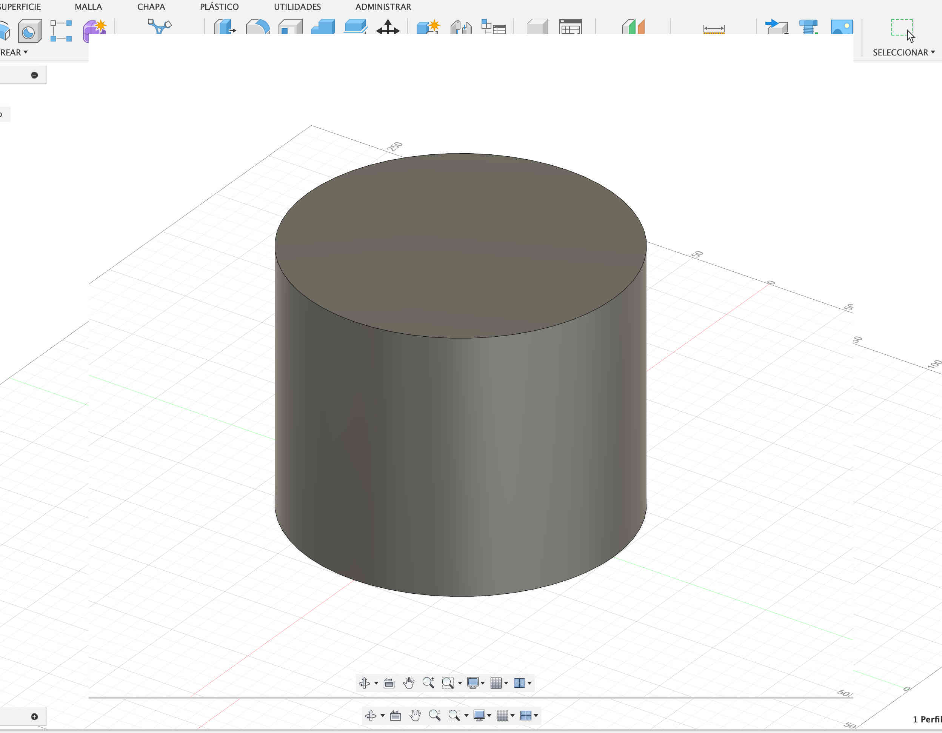Click Orbit in upper navigation bar

[365, 682]
